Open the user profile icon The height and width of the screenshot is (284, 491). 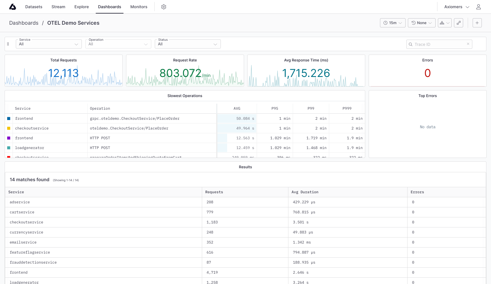click(x=478, y=7)
